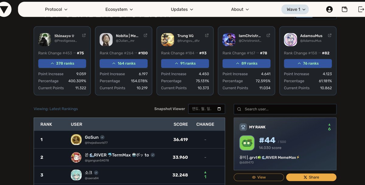Open Trung Vũ's external link icon
The image size is (365, 185).
(207, 35)
